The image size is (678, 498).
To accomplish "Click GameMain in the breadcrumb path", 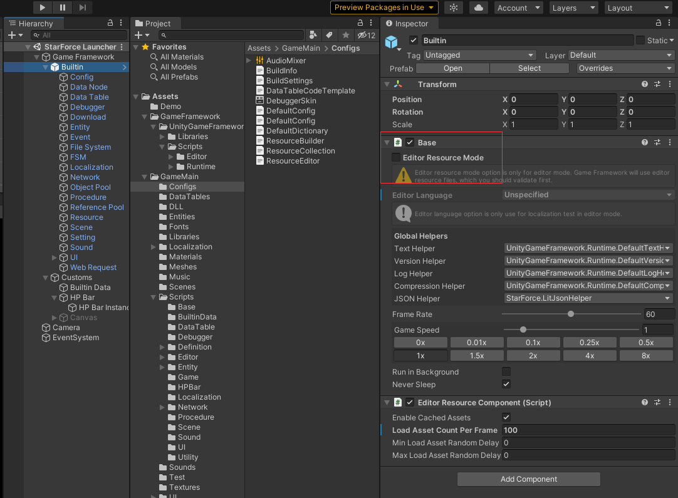I will 301,48.
